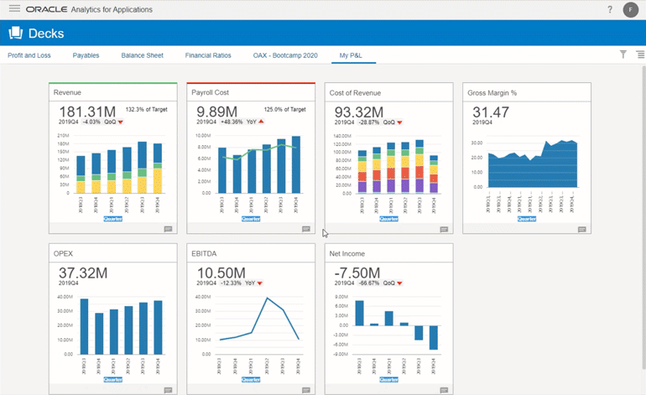Click Quarter label under Gross Margin chart
Screen dimensions: 646x395
527,219
